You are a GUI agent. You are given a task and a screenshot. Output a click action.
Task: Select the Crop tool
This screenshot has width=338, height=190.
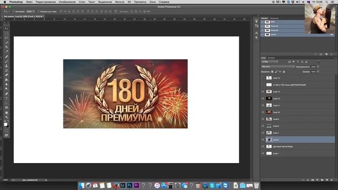pyautogui.click(x=6, y=47)
